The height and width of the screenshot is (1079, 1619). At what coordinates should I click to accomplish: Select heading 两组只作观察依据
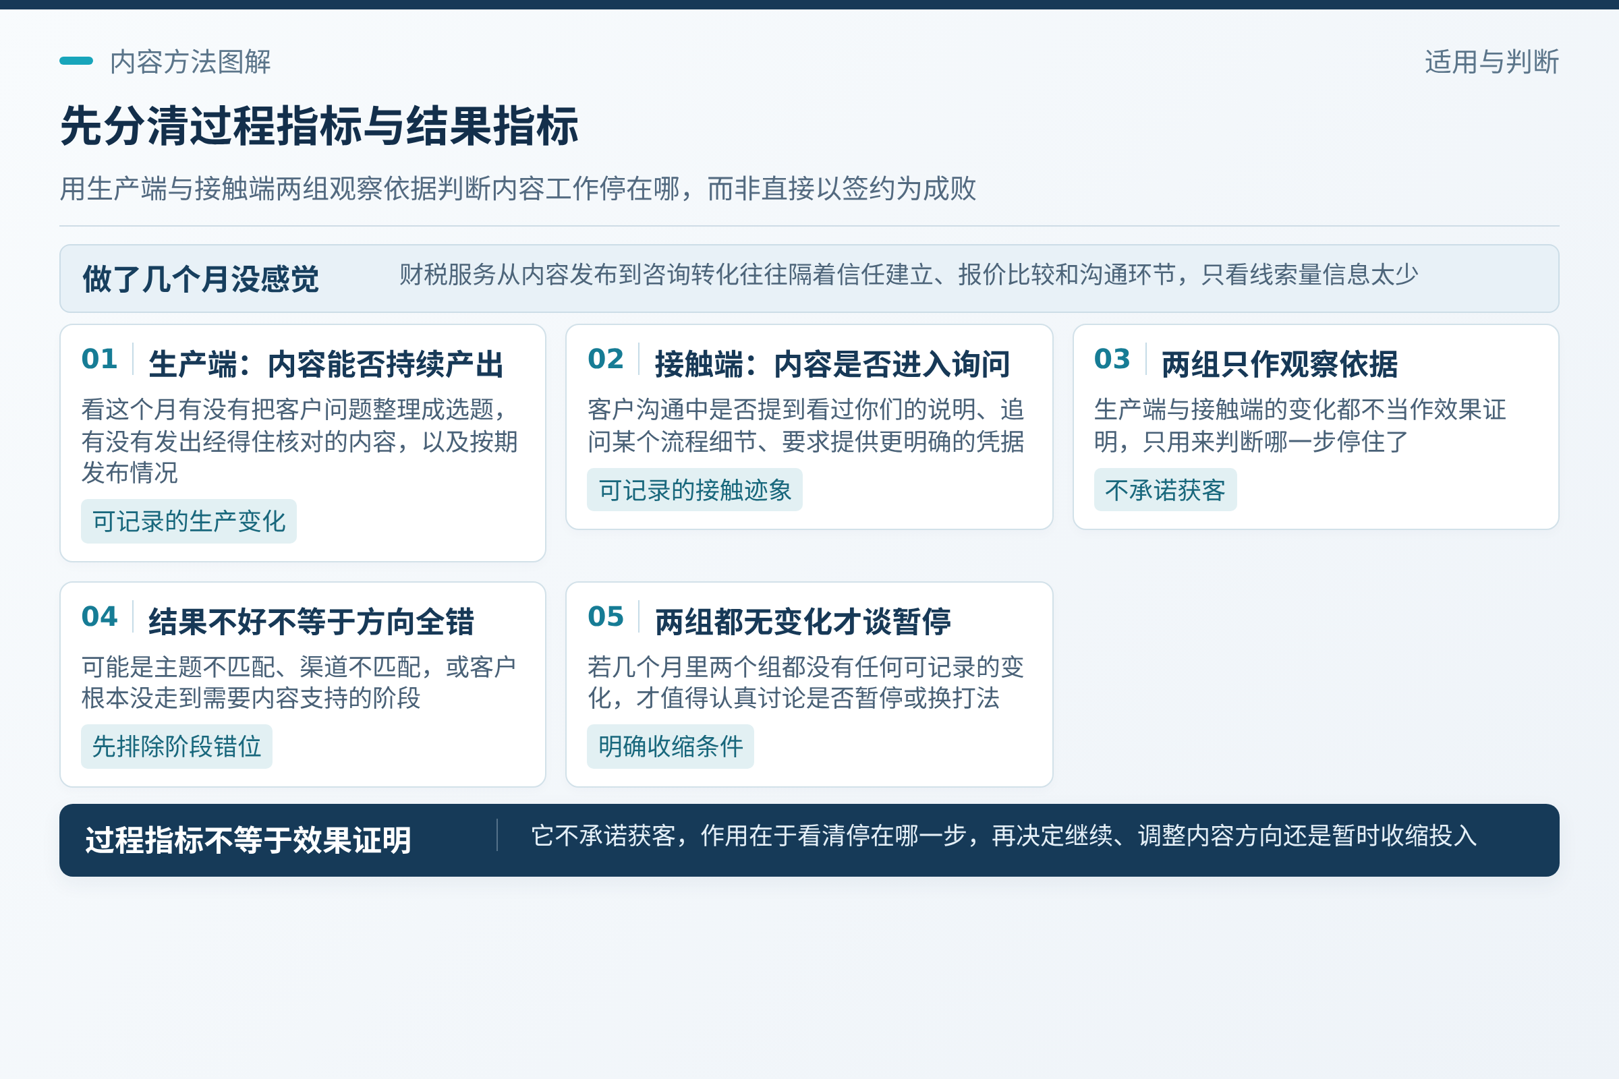pyautogui.click(x=1280, y=364)
